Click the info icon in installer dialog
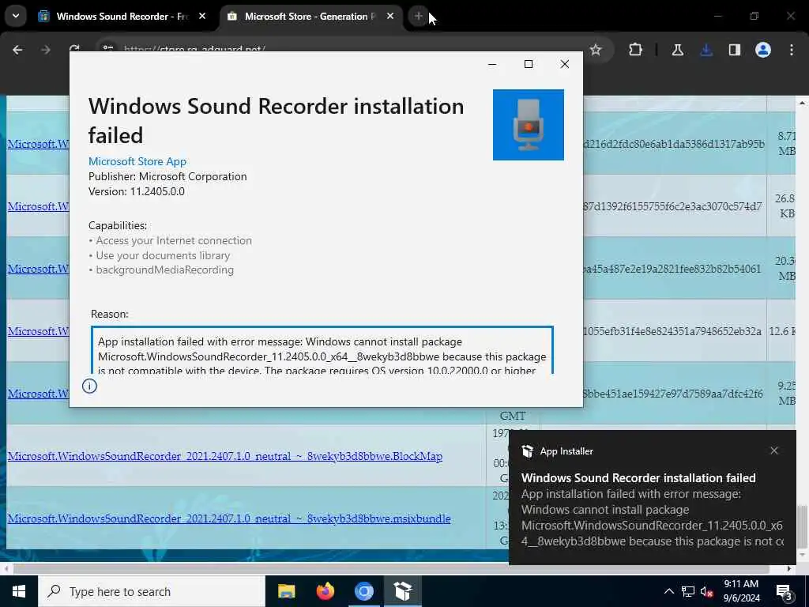809x607 pixels. coord(89,386)
